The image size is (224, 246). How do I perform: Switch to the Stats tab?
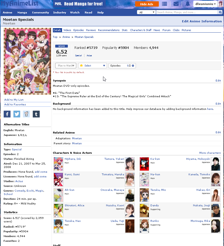tap(124, 30)
